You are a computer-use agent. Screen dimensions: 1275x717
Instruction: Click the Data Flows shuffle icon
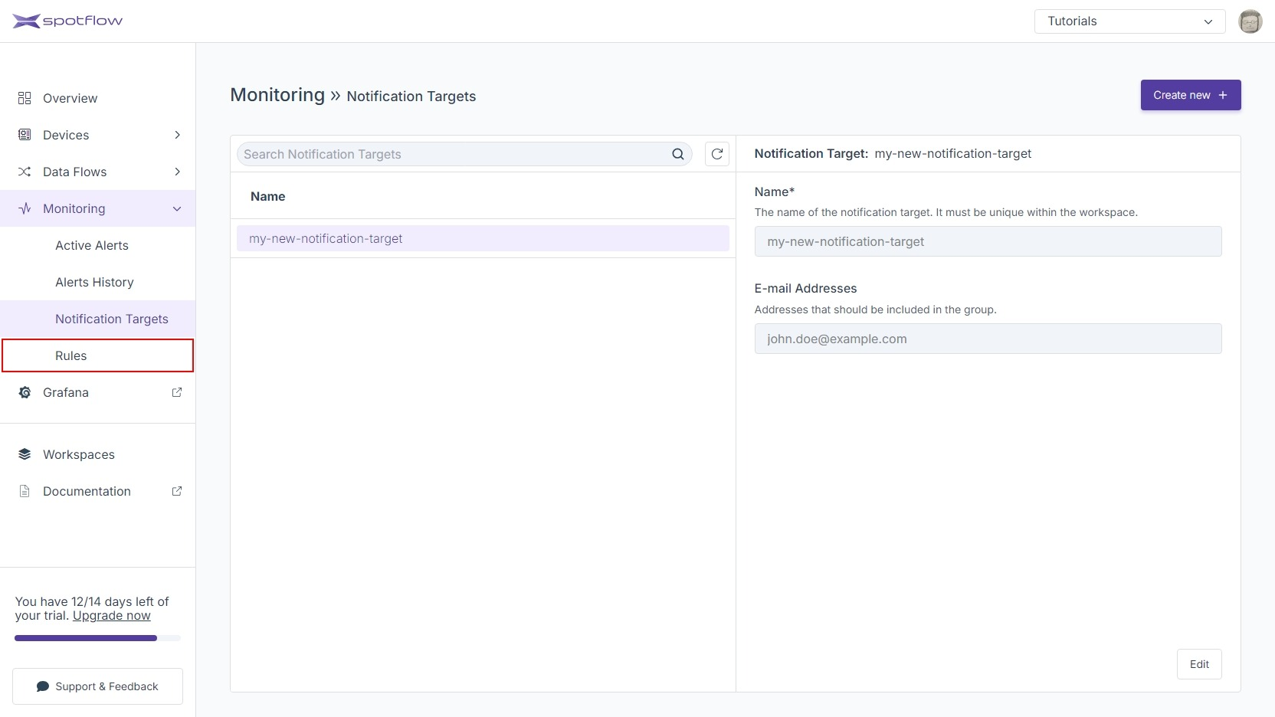(x=25, y=172)
